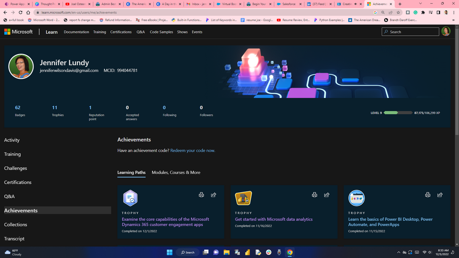459x258 pixels.
Task: Click the Microsoft logo in the header
Action: pyautogui.click(x=18, y=32)
